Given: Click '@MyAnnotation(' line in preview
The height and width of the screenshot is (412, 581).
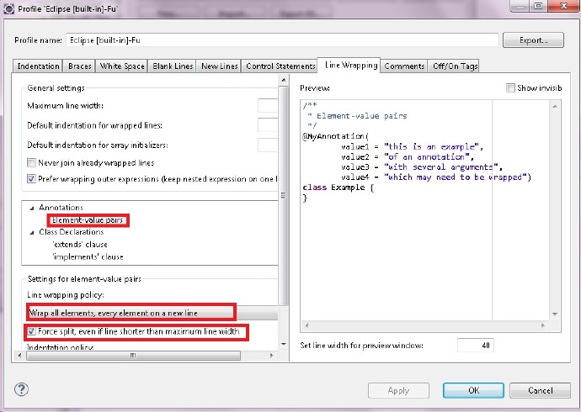Looking at the screenshot, I should tap(336, 136).
